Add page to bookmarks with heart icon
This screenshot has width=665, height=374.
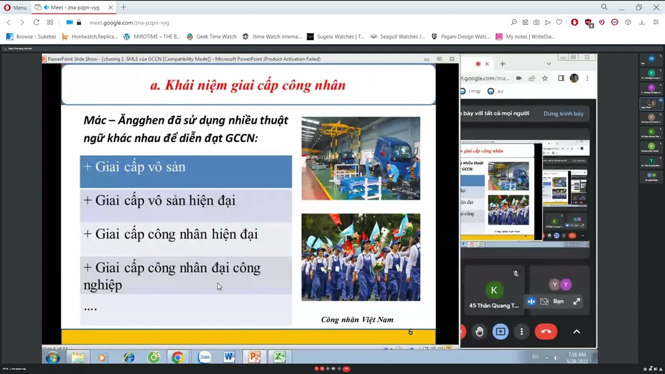[559, 22]
